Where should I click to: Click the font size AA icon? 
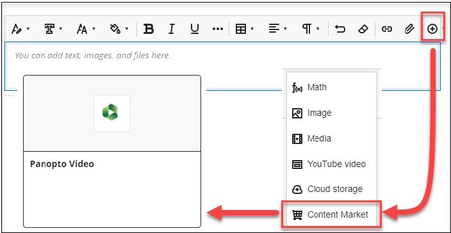(x=82, y=29)
